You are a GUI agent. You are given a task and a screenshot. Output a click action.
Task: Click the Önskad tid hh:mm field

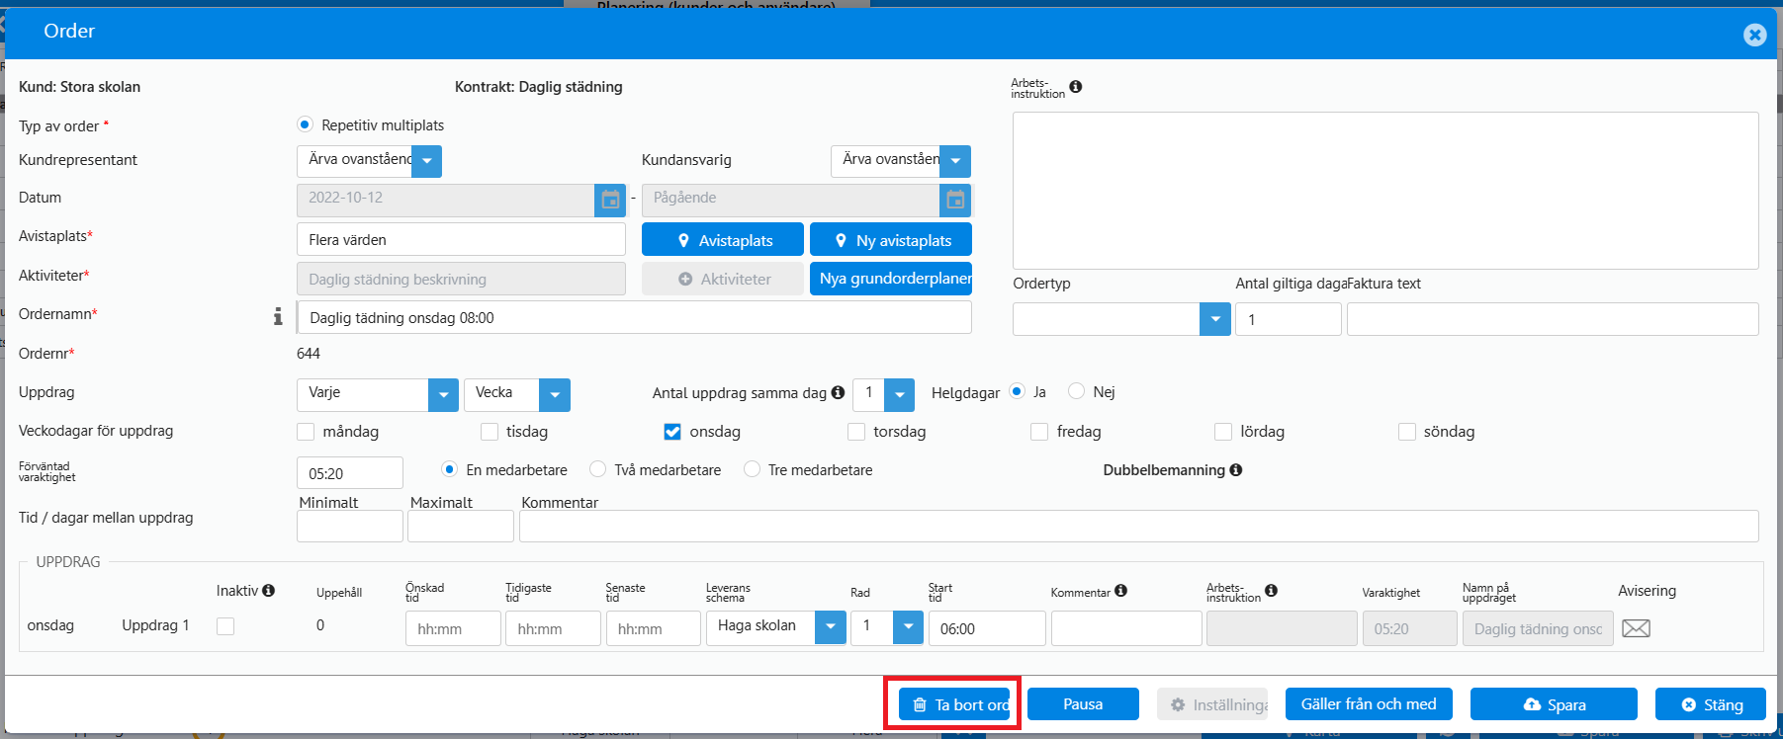click(453, 628)
